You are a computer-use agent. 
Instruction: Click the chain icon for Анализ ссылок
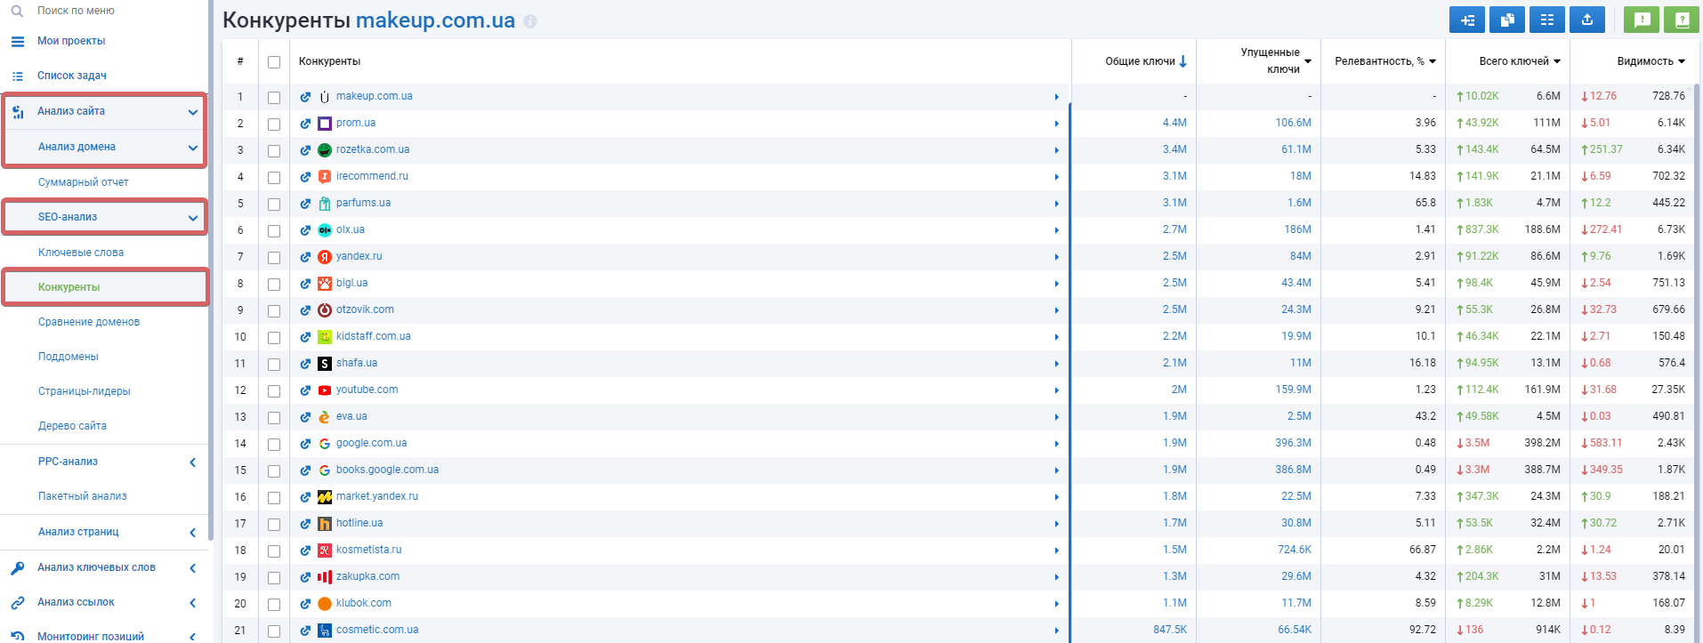17,602
